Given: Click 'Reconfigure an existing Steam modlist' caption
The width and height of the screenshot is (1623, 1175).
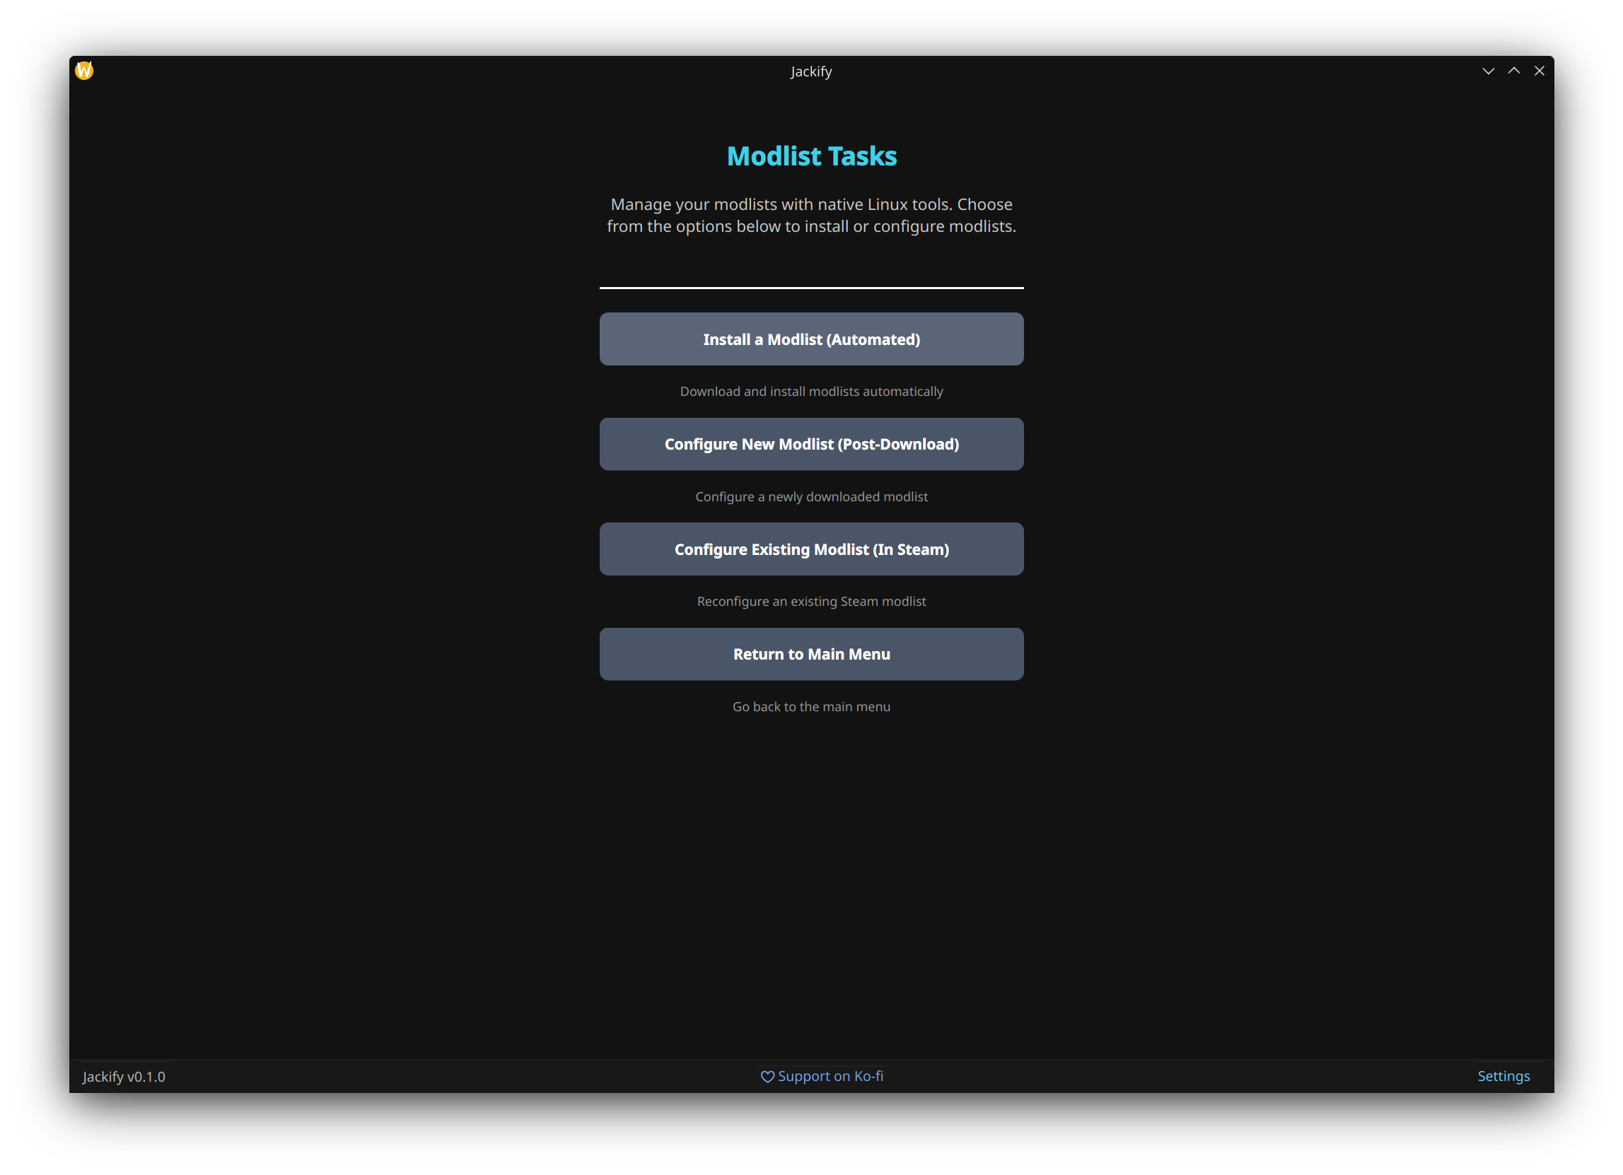Looking at the screenshot, I should 812,601.
